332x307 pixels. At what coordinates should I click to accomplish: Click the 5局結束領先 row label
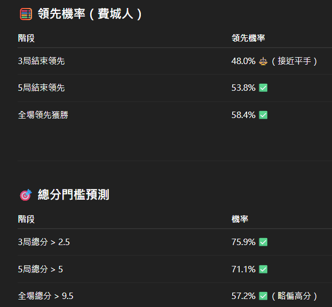41,88
